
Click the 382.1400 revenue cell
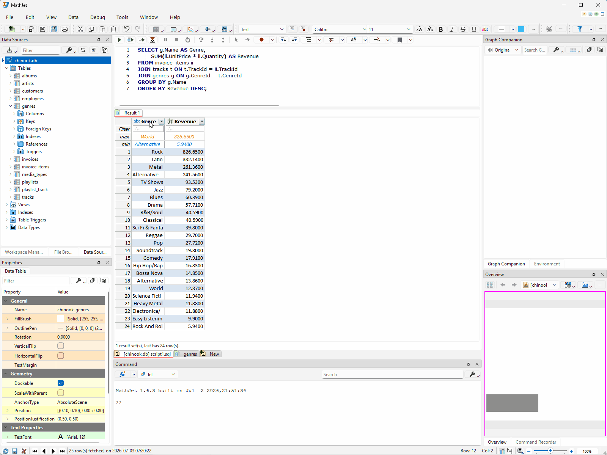pyautogui.click(x=185, y=159)
